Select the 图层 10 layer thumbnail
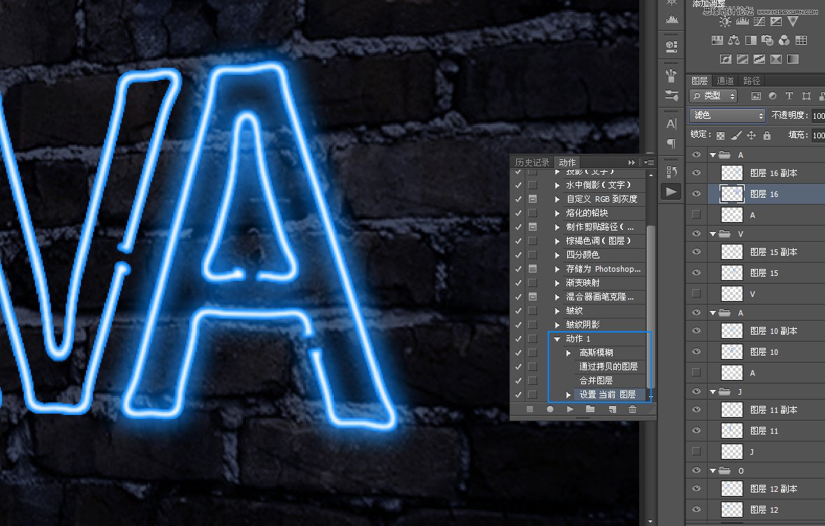 tap(731, 352)
